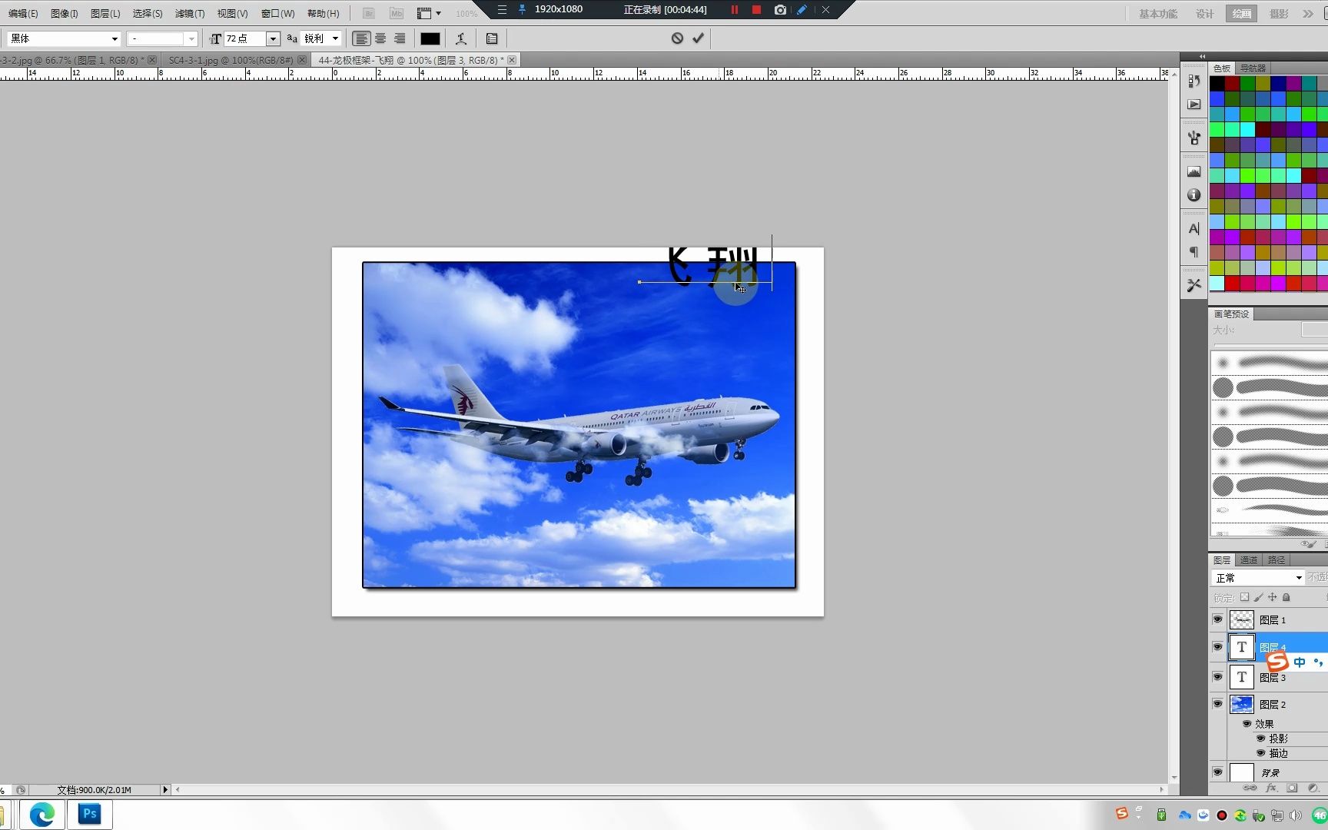The image size is (1328, 830).
Task: Toggle visibility of all 效果
Action: pyautogui.click(x=1247, y=724)
